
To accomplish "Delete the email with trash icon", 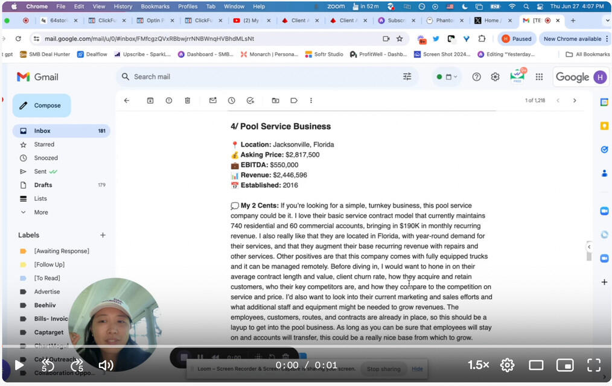I will (x=188, y=101).
